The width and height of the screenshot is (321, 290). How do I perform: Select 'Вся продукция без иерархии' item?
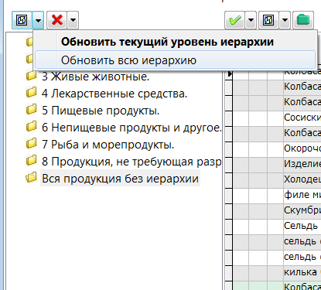point(120,179)
